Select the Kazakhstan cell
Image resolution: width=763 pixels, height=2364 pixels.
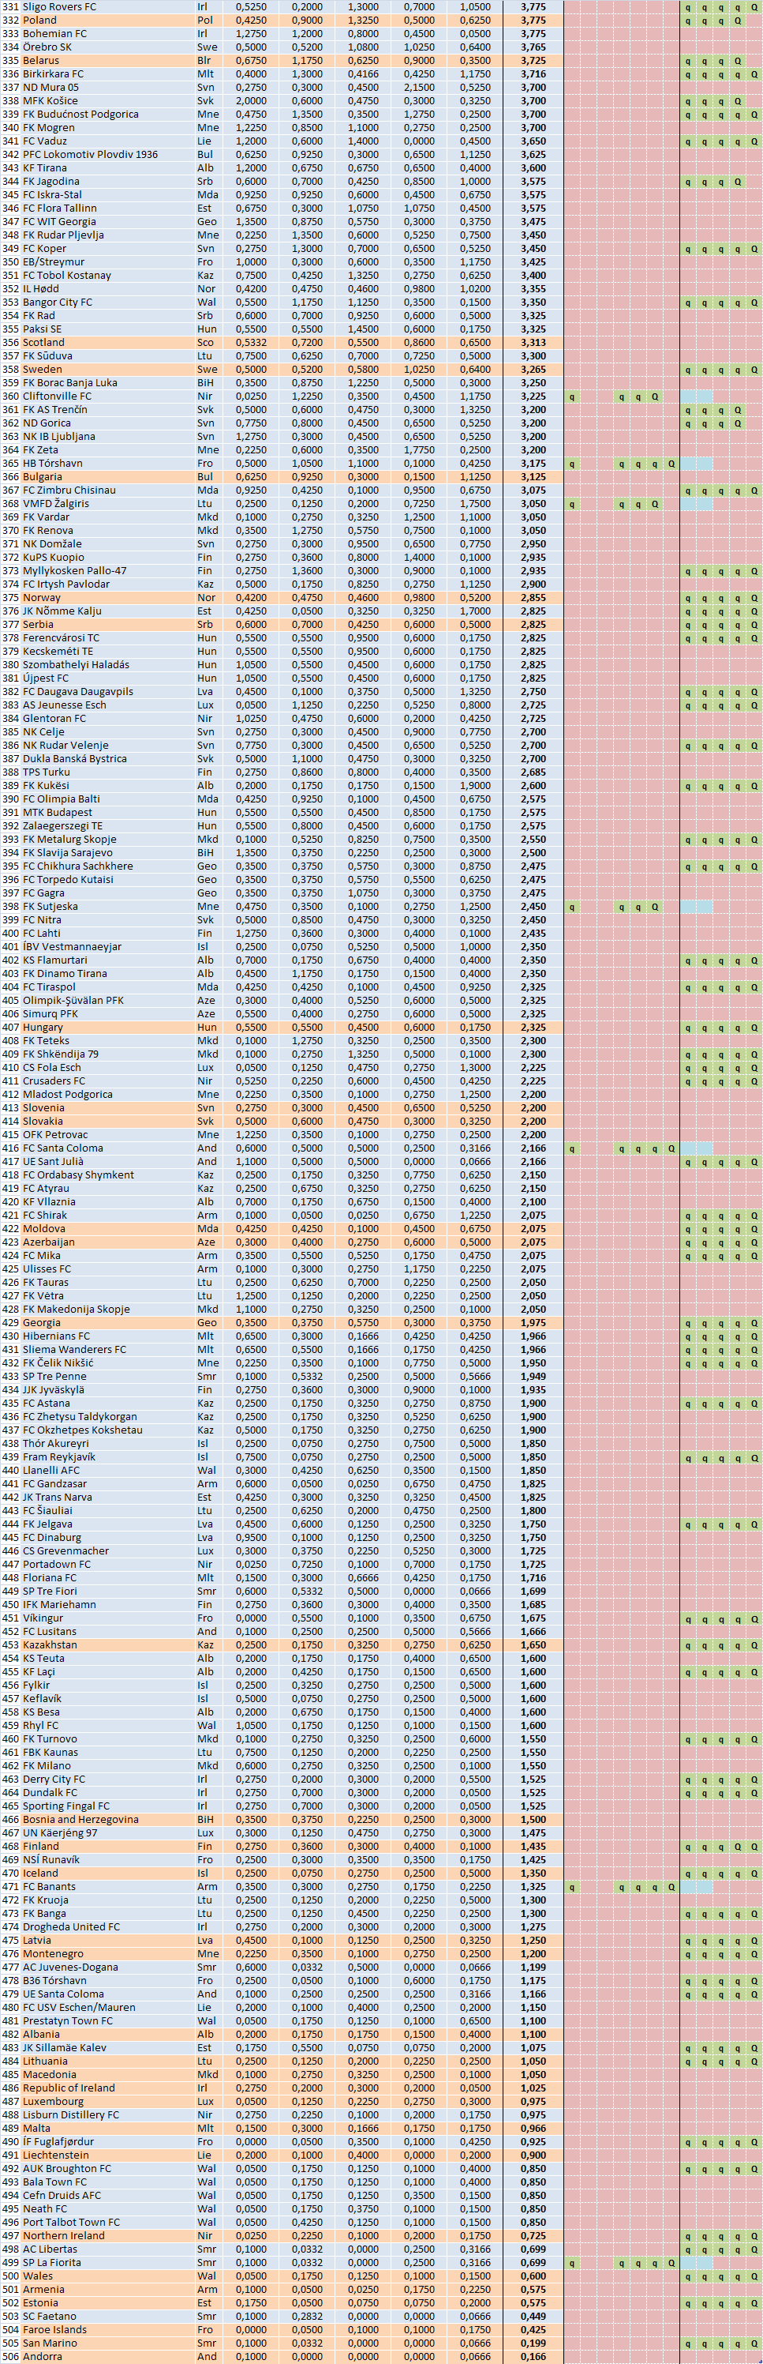[50, 1644]
